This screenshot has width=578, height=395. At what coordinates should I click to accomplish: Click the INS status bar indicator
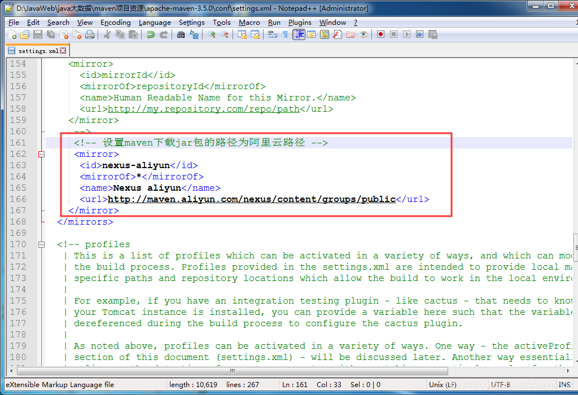[x=564, y=385]
